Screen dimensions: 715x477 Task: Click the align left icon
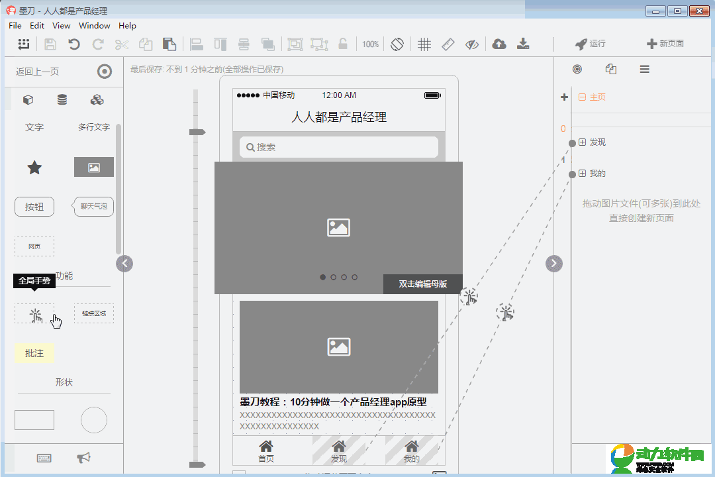[197, 44]
